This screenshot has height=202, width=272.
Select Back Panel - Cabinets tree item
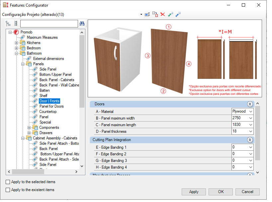click(x=57, y=80)
